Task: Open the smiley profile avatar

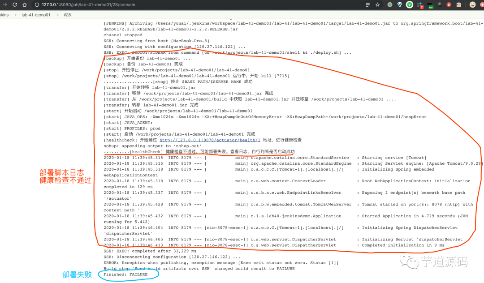Action: click(x=472, y=4)
